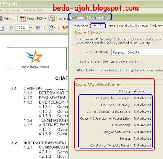
Task: Click the Yahoo Y! toolbar icon
Action: 65,28
